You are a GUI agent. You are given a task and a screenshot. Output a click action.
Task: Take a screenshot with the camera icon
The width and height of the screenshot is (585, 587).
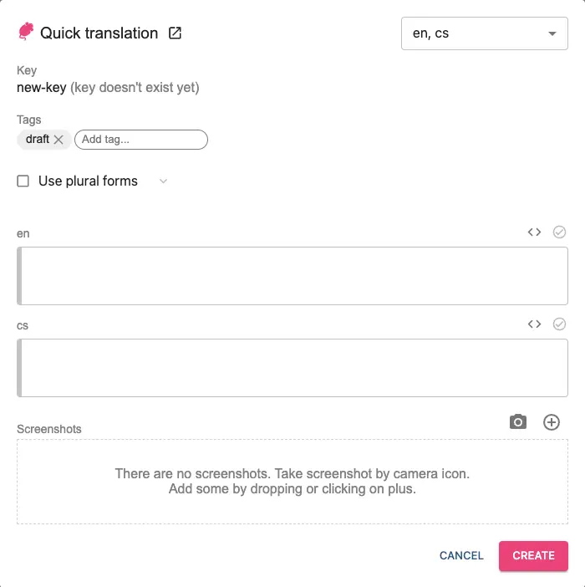tap(518, 421)
